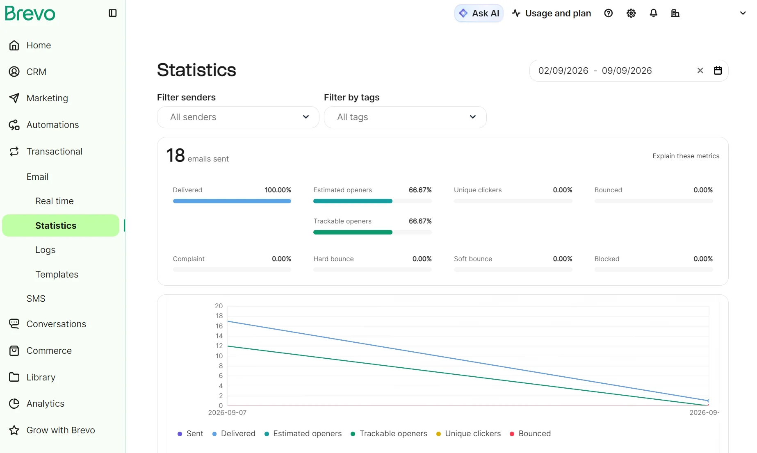Screen dimensions: 757x453
Task: Click the Library folder icon
Action: [x=14, y=377]
